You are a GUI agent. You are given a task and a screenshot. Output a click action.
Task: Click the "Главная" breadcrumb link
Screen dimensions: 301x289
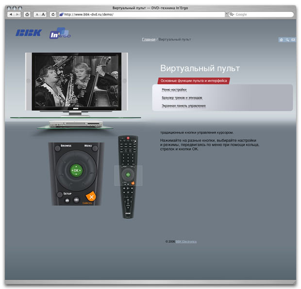click(x=149, y=39)
